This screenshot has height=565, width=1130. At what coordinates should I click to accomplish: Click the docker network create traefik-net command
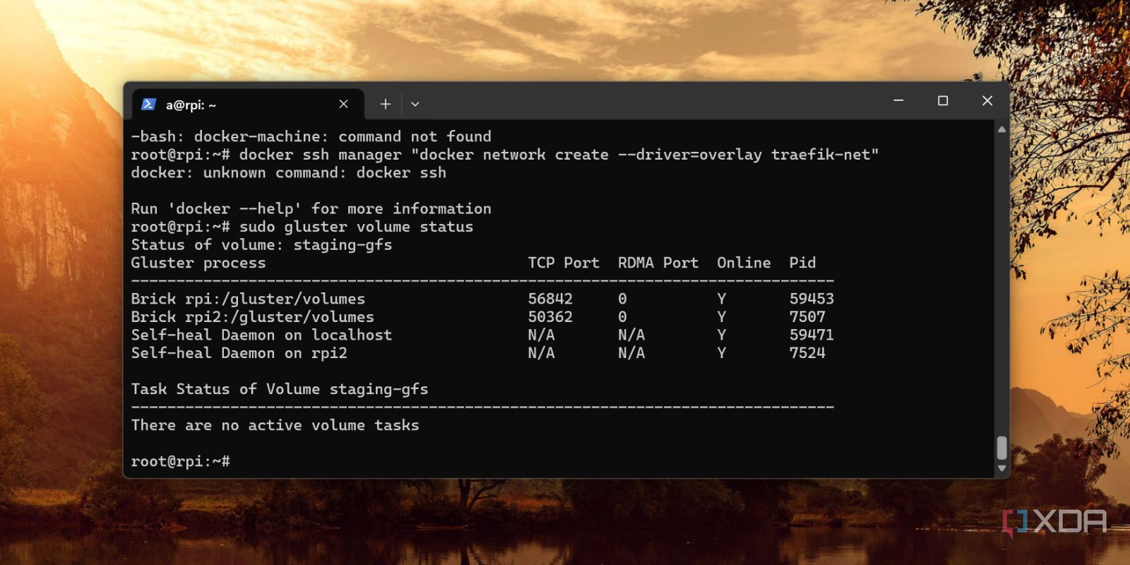559,155
